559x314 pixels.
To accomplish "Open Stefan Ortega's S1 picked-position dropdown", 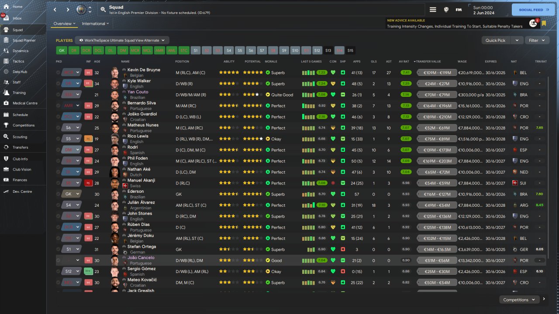I will point(71,249).
